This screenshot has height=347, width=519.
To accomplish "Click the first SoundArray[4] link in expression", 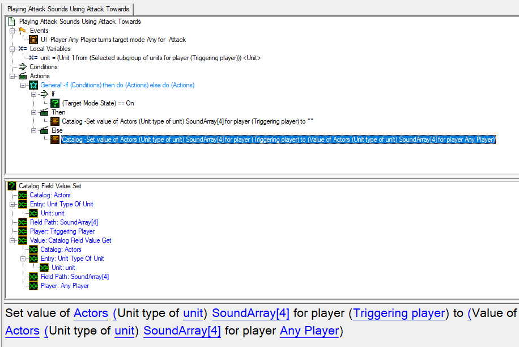I will 250,313.
